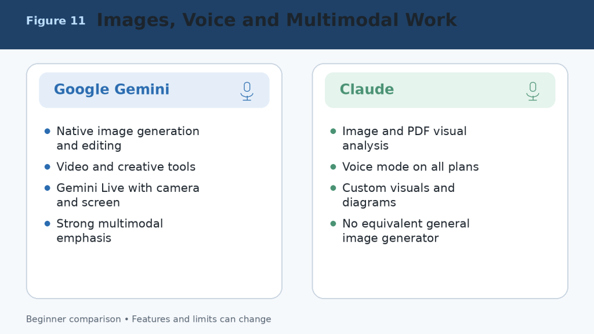Click the microphone icon in Claude header
The width and height of the screenshot is (594, 334).
533,91
